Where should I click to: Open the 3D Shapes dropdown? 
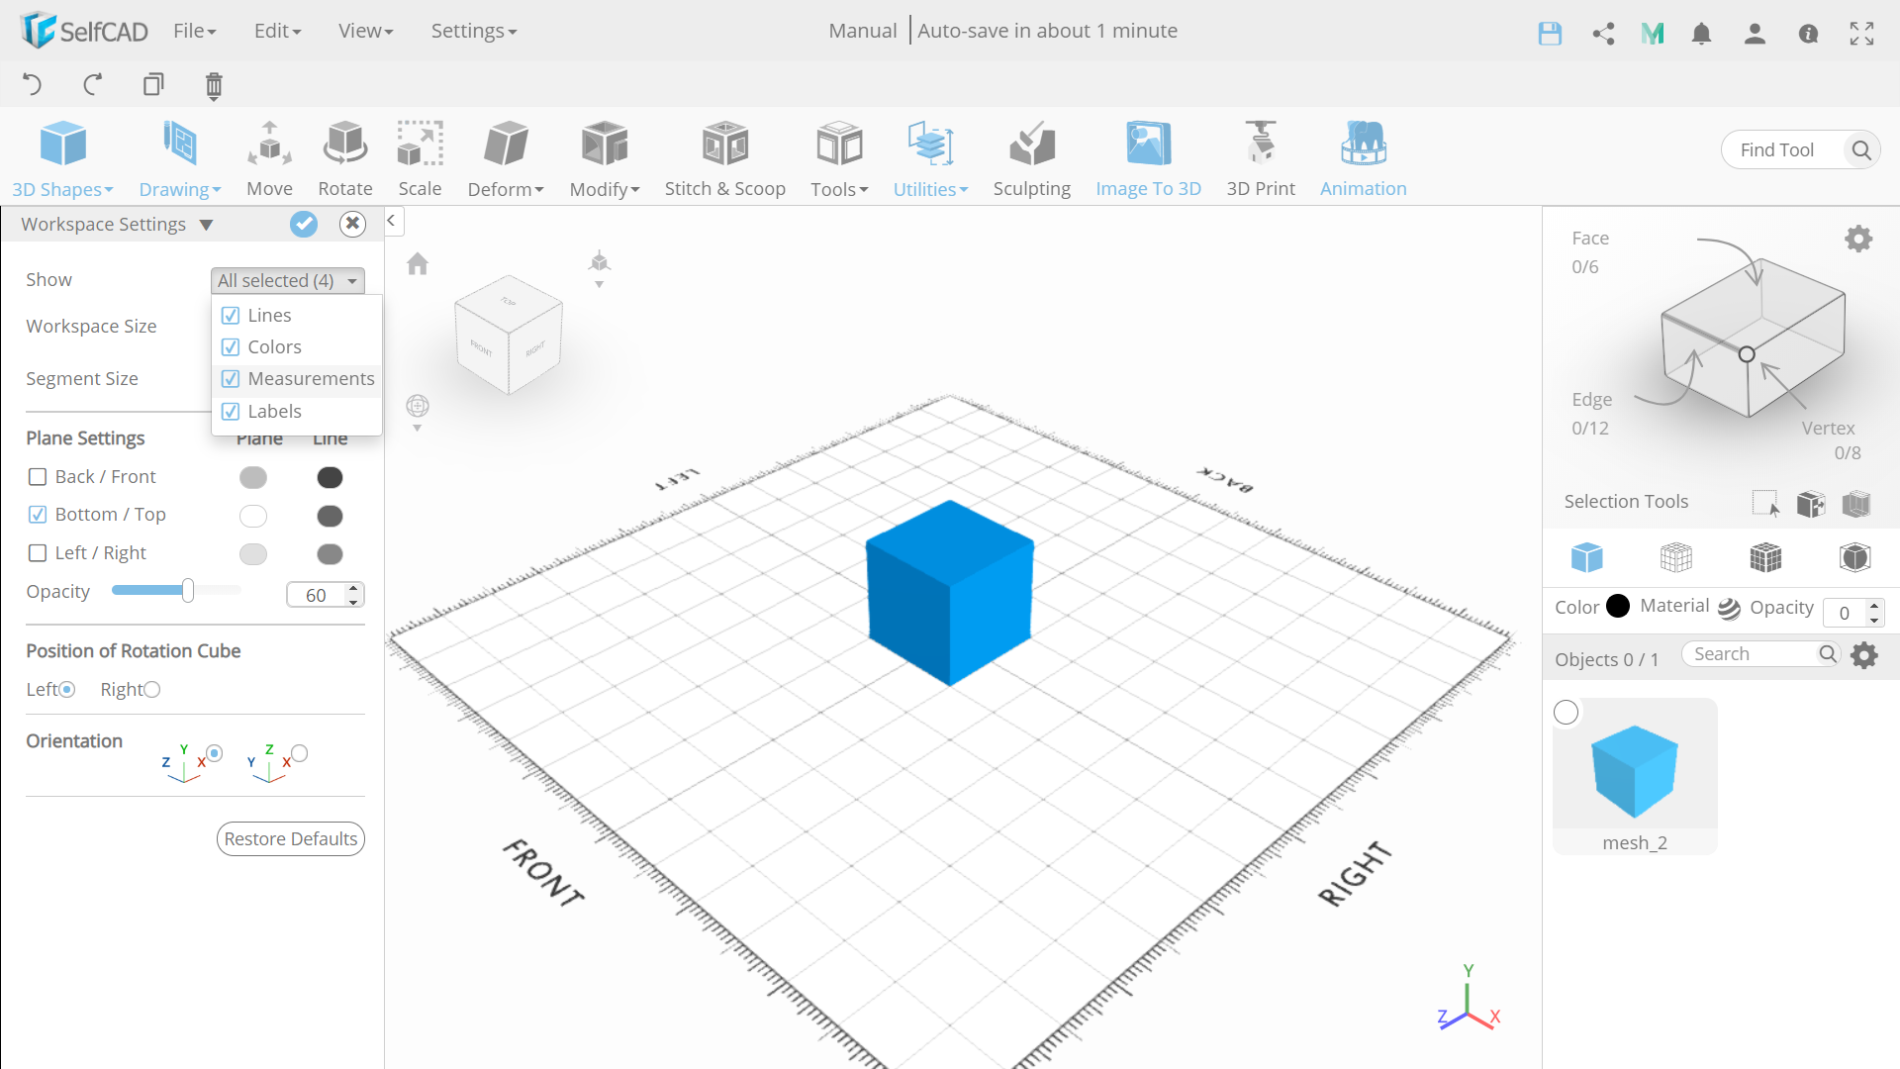[62, 189]
